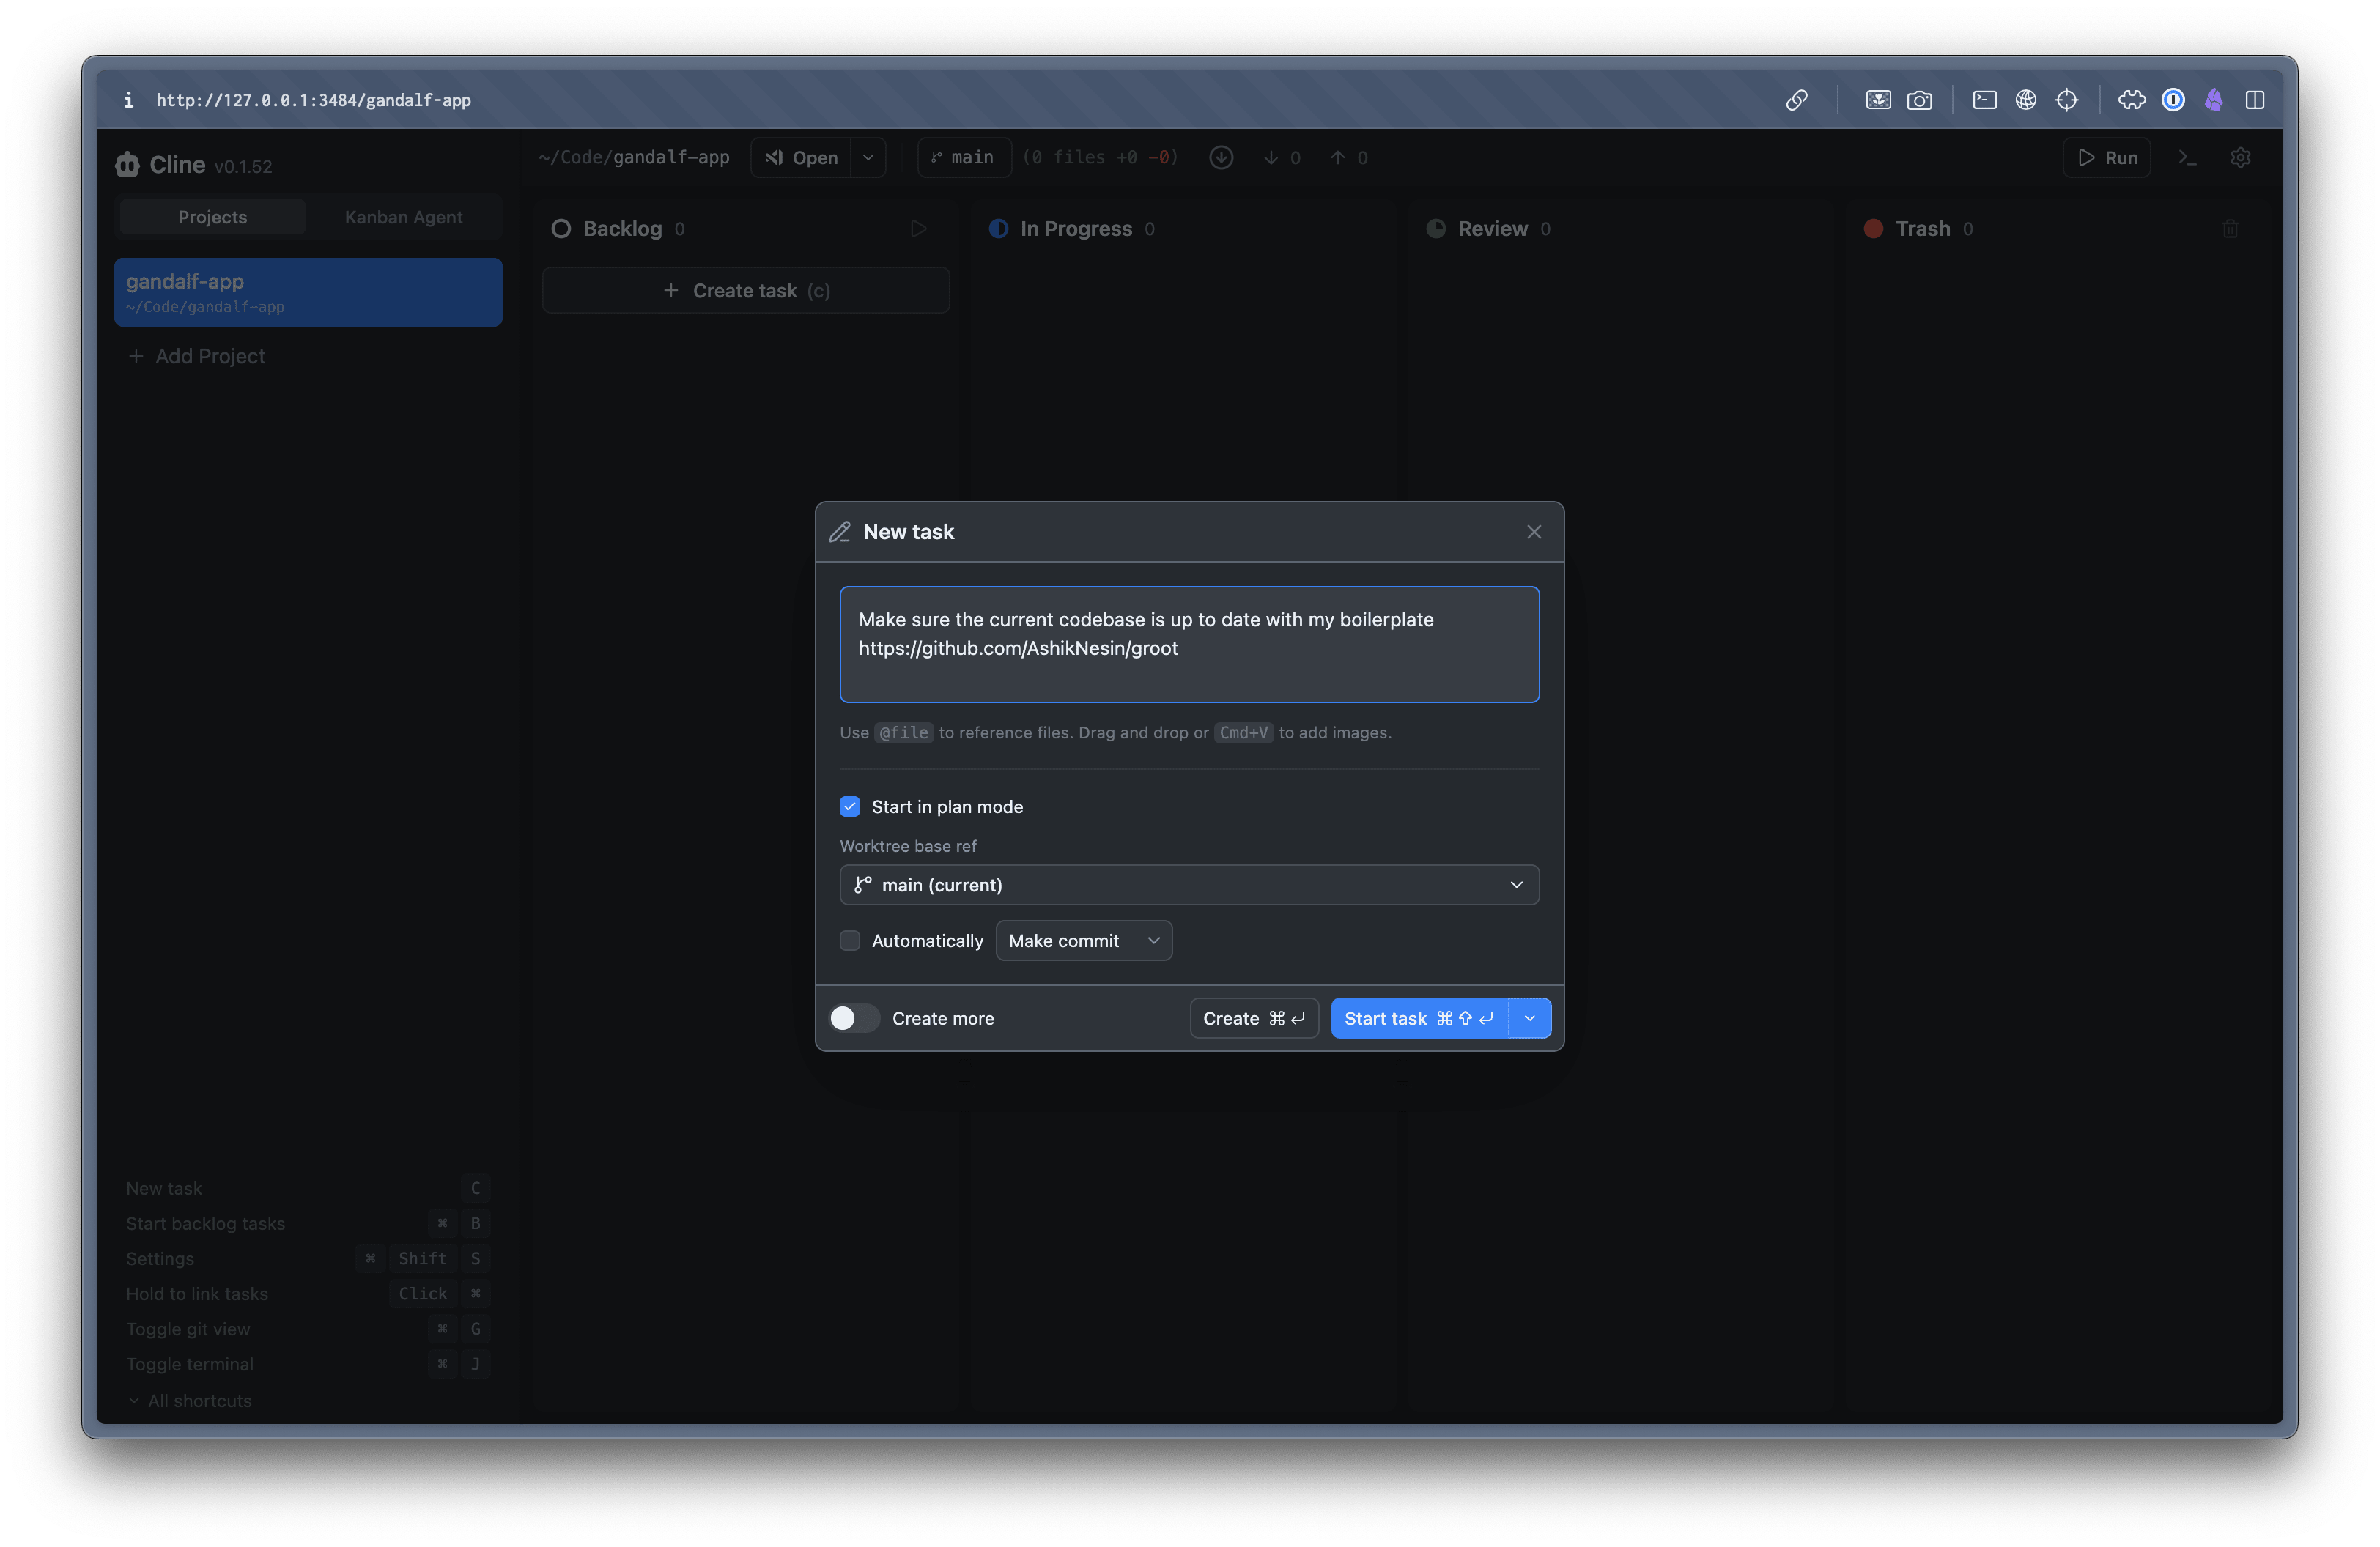Click the crosshair target icon
Viewport: 2380px width, 1547px height.
(x=2066, y=100)
